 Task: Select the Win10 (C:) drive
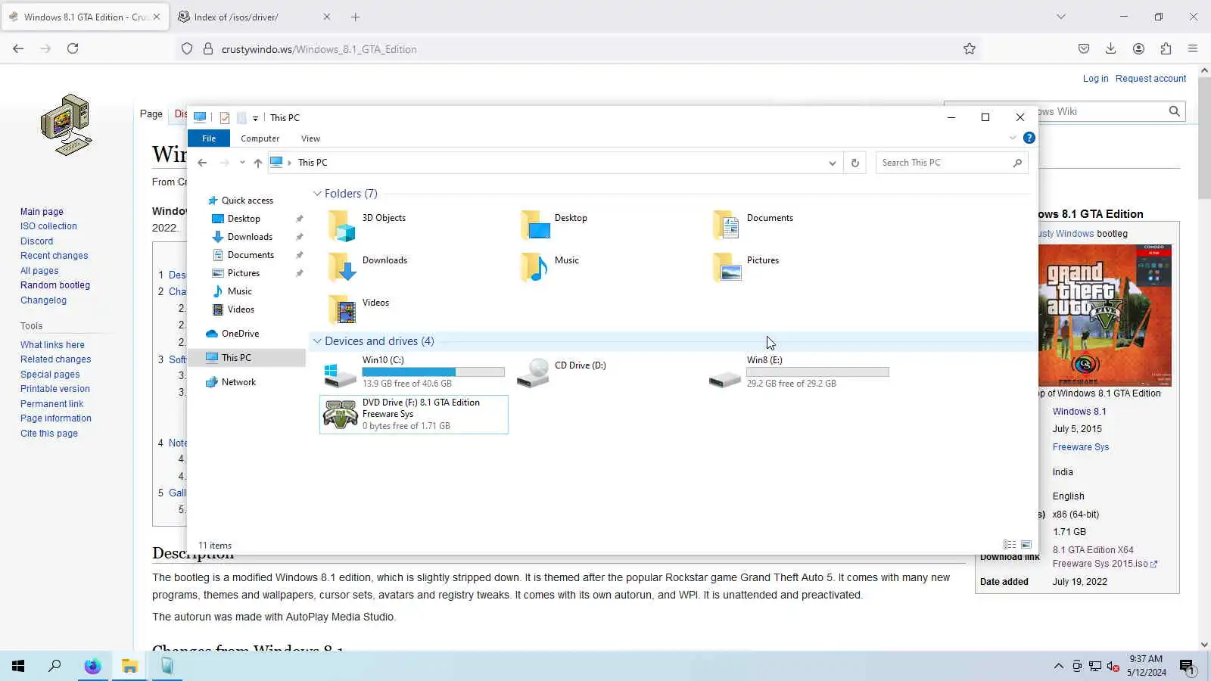(x=413, y=372)
